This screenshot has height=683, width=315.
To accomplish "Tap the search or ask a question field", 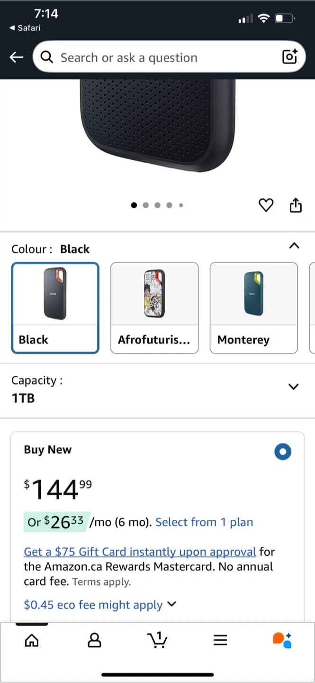I will 161,57.
